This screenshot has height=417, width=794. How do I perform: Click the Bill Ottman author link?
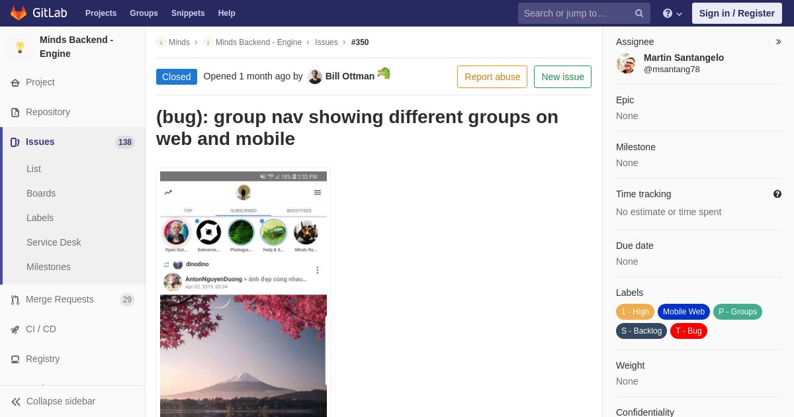(x=350, y=76)
